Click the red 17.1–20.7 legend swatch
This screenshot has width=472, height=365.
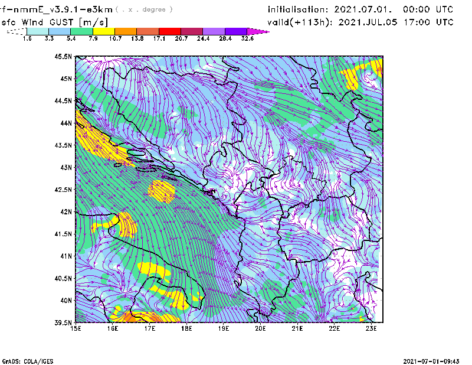tap(170, 31)
